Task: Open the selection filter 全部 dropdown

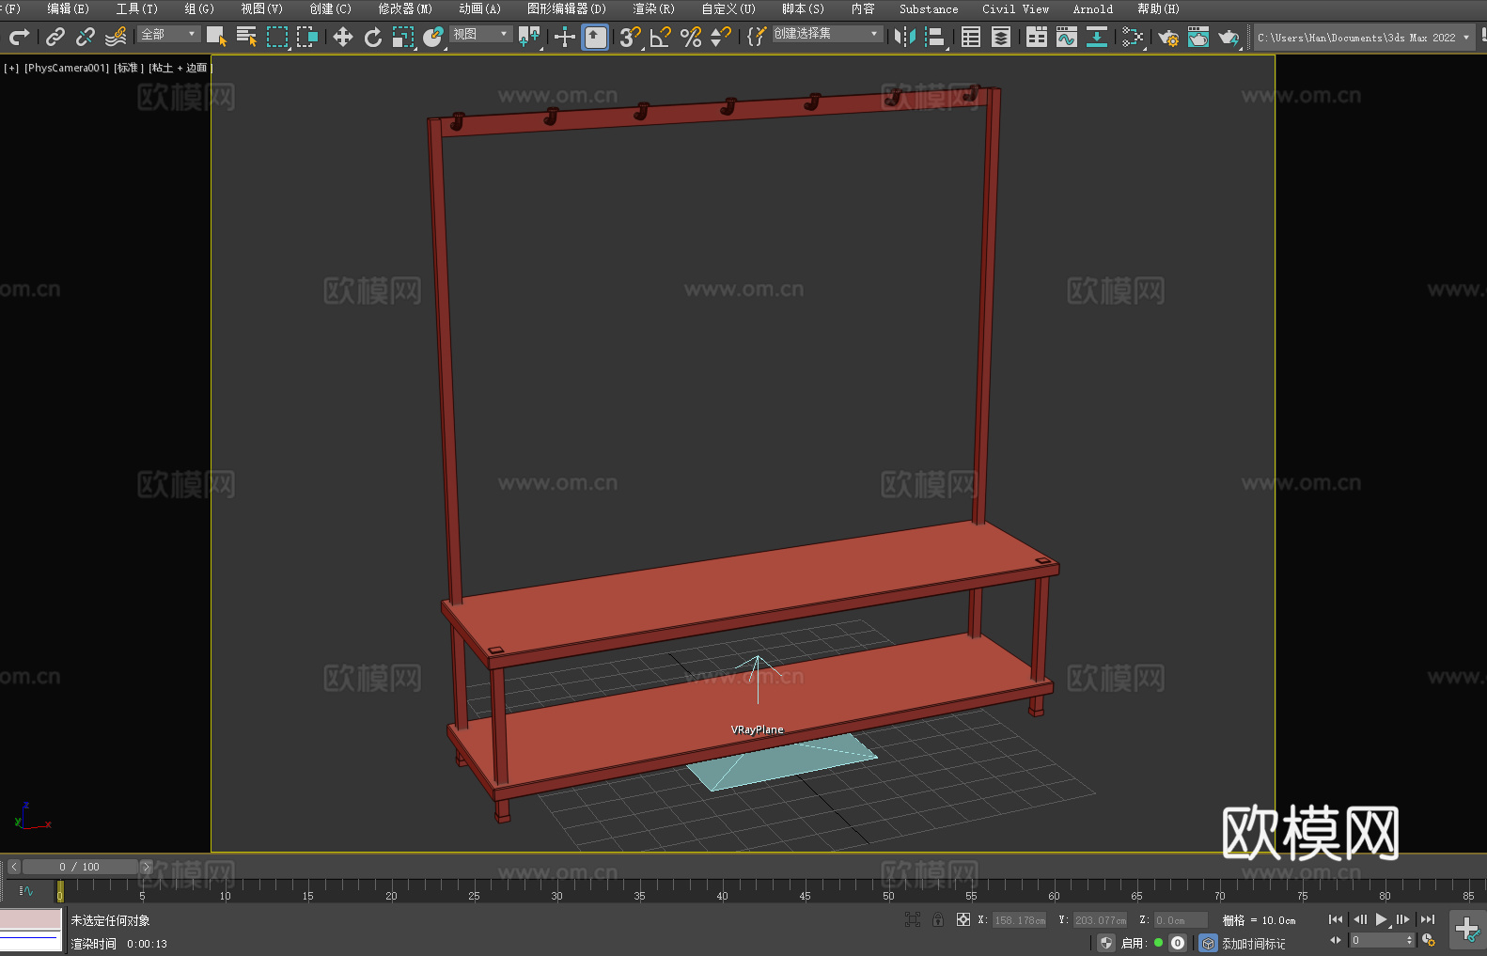Action: [x=168, y=34]
